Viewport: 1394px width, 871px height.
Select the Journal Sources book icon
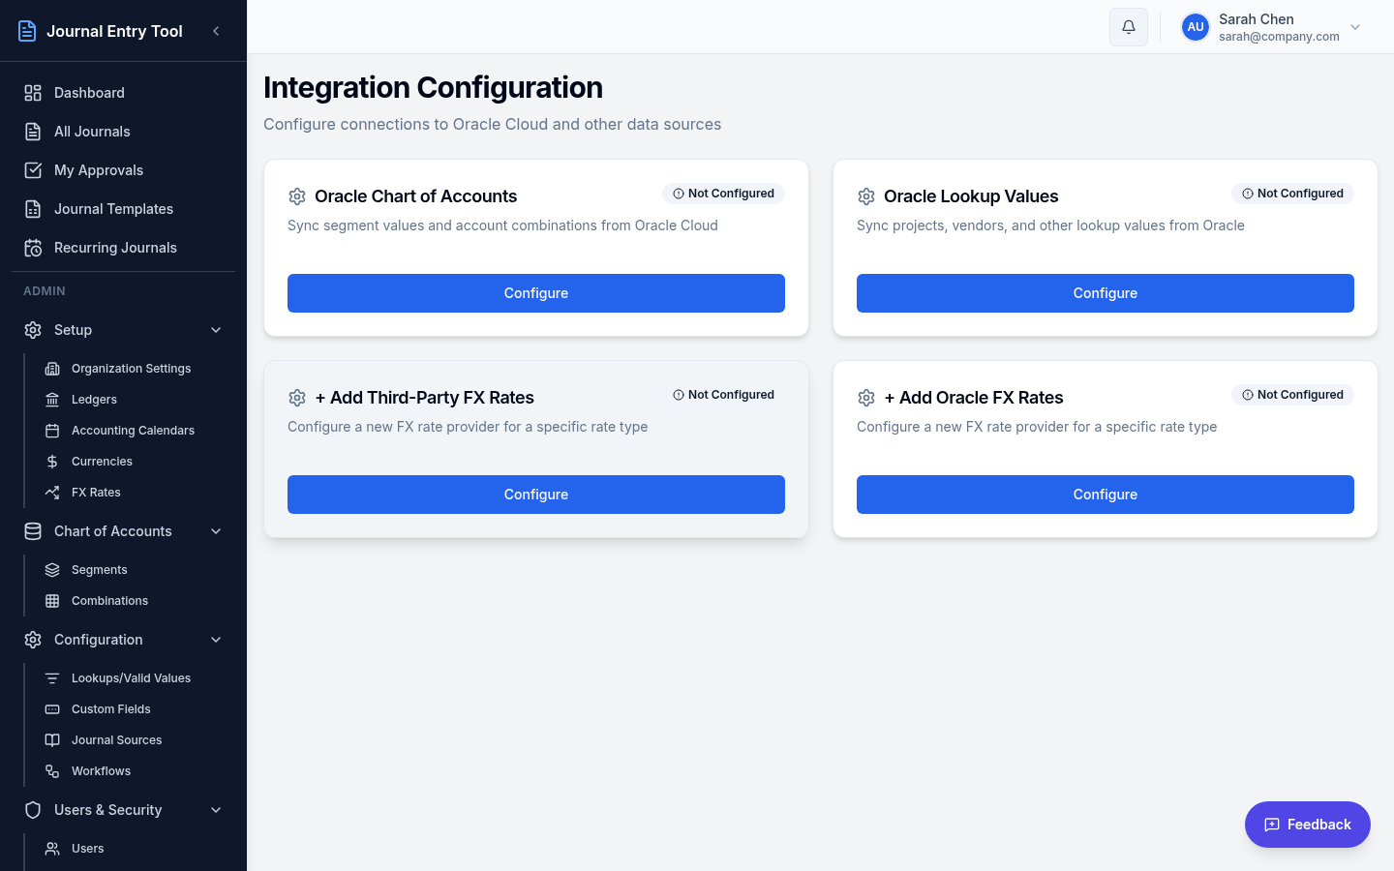52,739
